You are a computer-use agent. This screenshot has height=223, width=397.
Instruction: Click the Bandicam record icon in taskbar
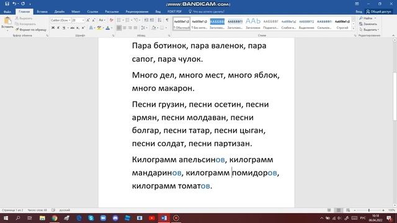pos(176,218)
